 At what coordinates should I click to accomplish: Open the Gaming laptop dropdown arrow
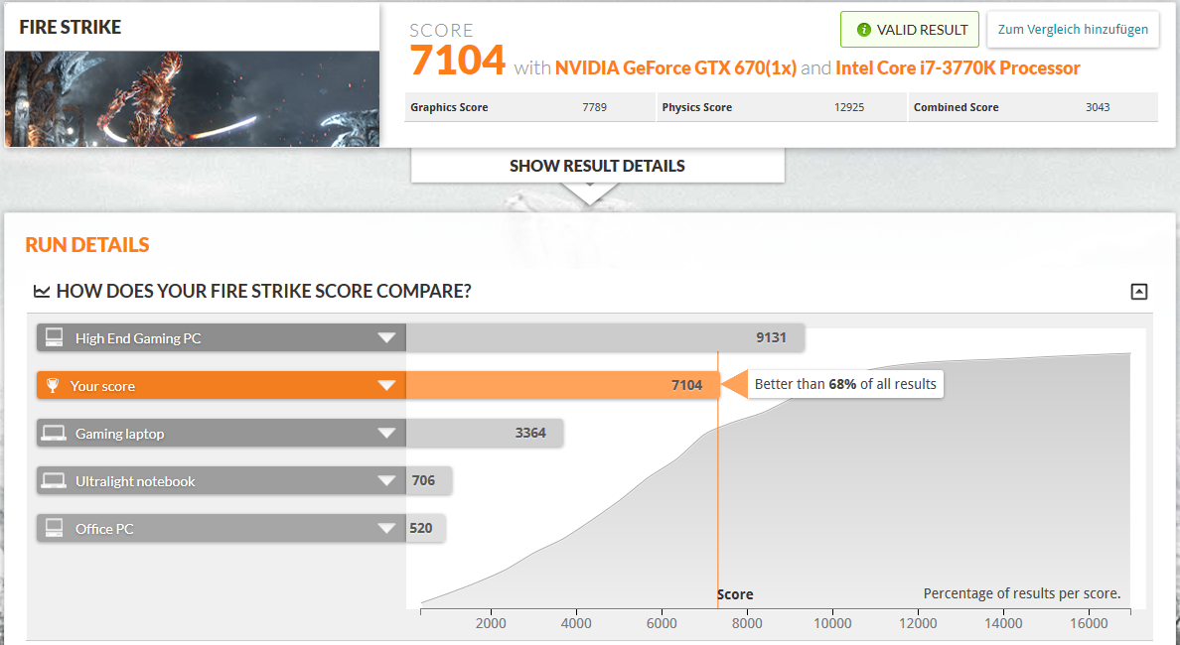coord(386,433)
